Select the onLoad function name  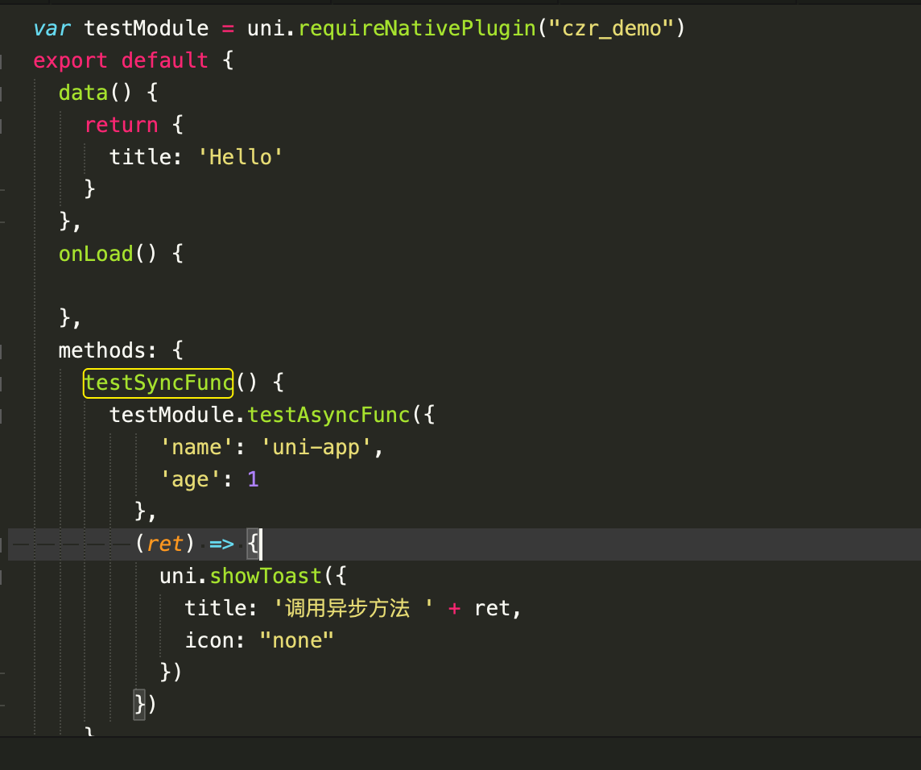96,254
